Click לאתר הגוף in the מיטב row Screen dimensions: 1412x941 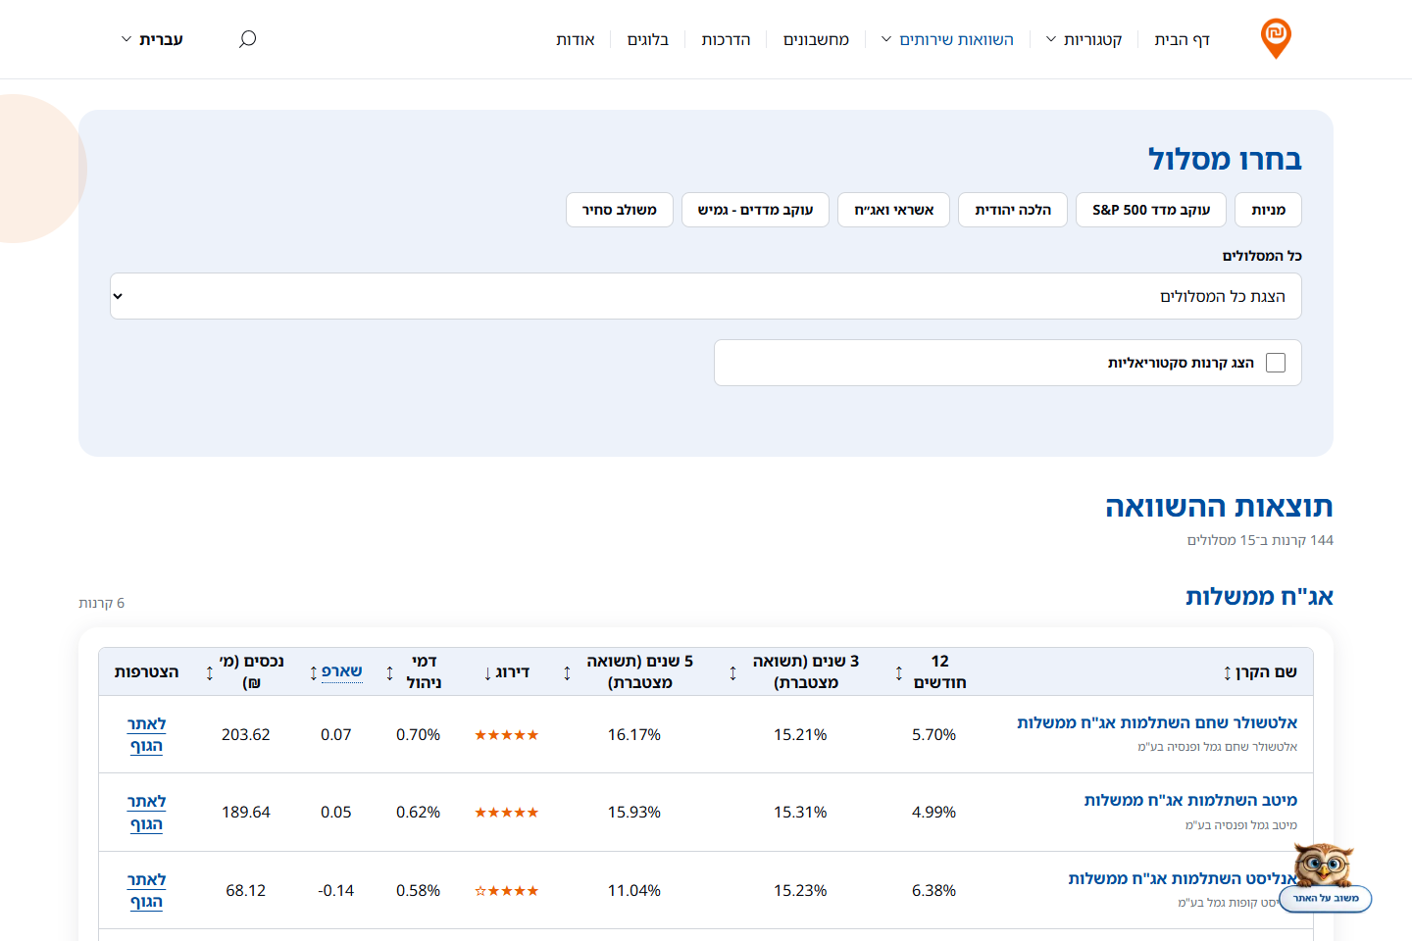(x=147, y=813)
